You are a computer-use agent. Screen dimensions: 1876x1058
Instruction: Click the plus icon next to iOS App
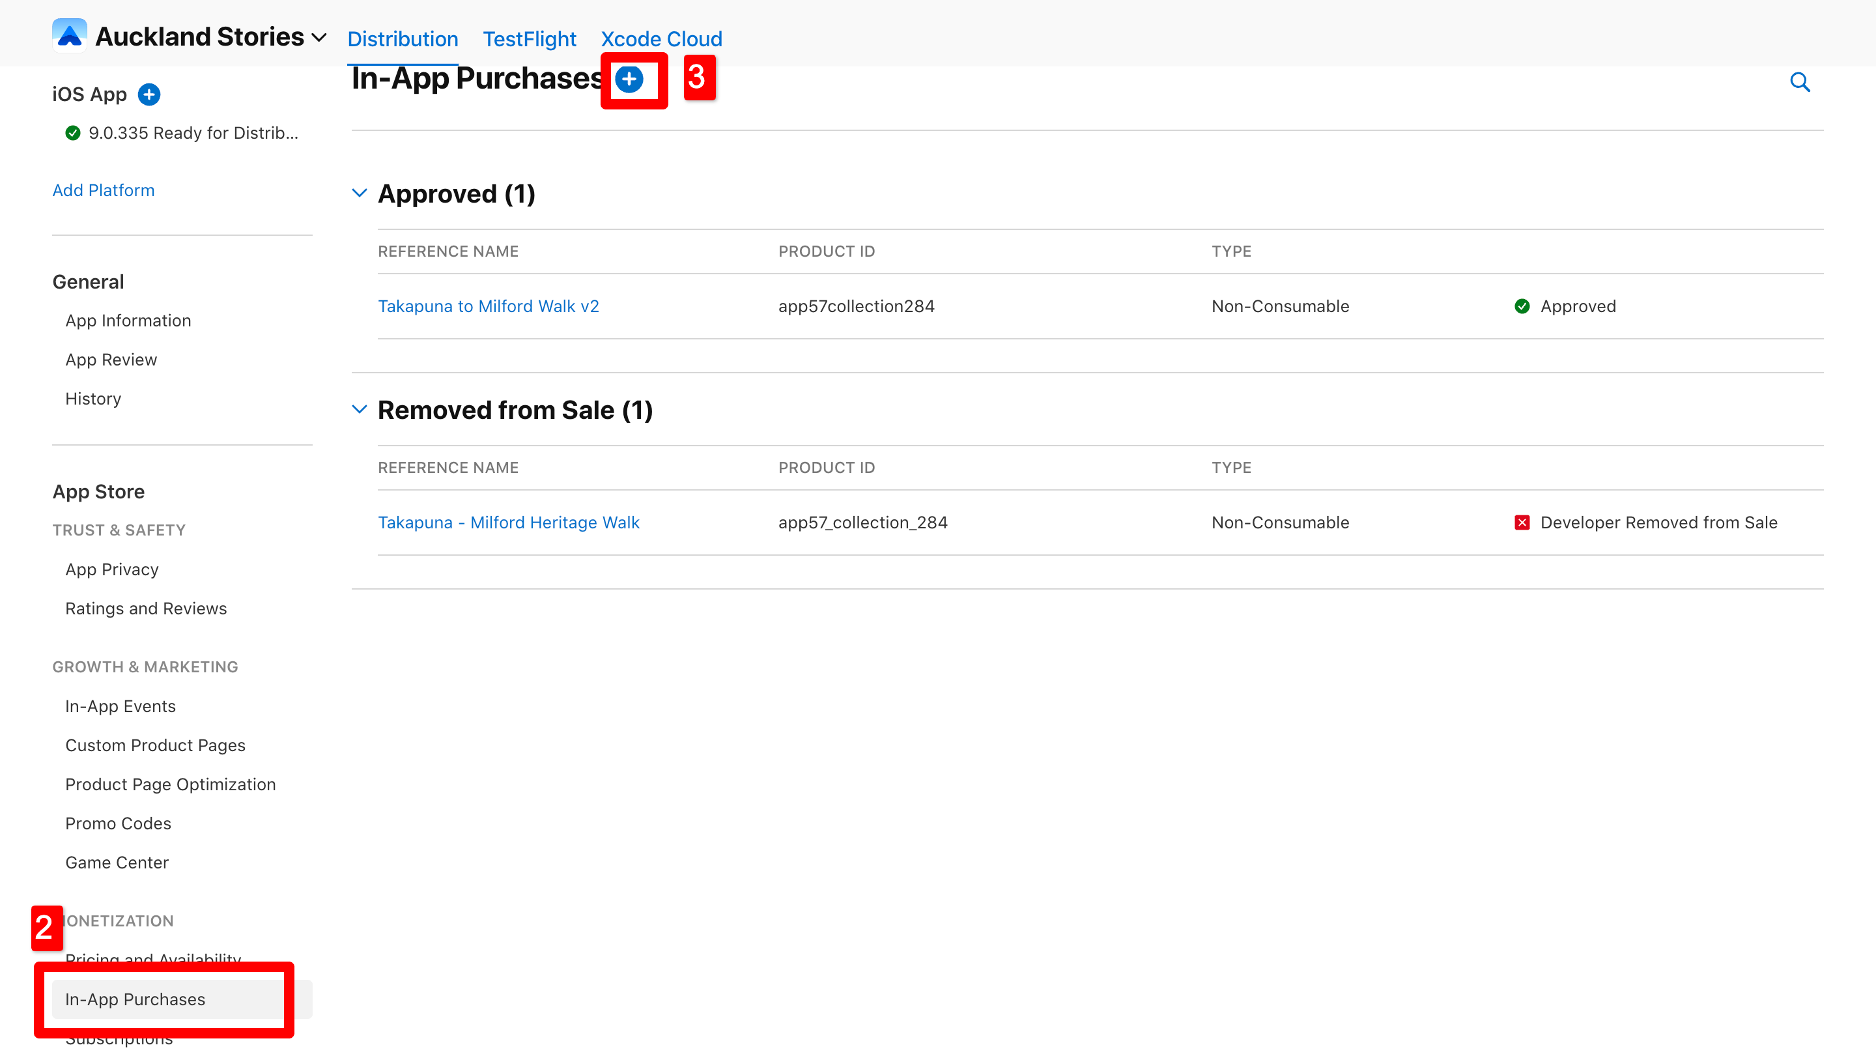pyautogui.click(x=149, y=94)
